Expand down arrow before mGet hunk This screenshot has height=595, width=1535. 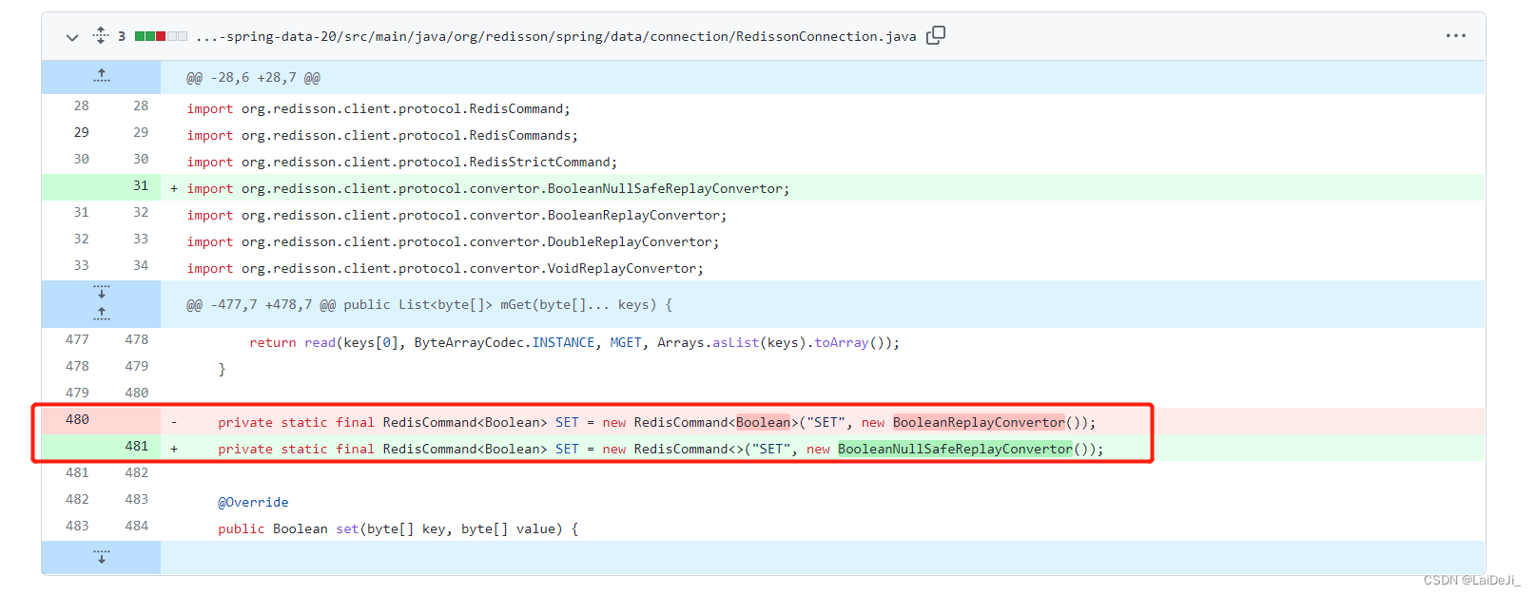point(102,291)
